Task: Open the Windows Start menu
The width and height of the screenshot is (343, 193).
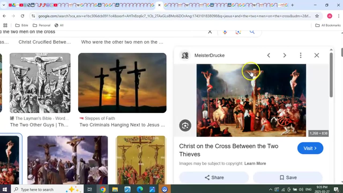Action: pos(5,190)
